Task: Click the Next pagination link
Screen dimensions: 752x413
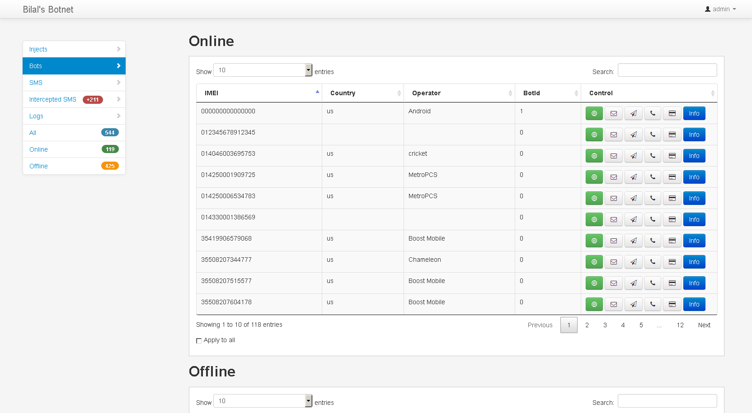Action: click(x=704, y=325)
